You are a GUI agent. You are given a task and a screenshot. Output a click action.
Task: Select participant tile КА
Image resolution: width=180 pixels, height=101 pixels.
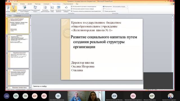click(133, 96)
